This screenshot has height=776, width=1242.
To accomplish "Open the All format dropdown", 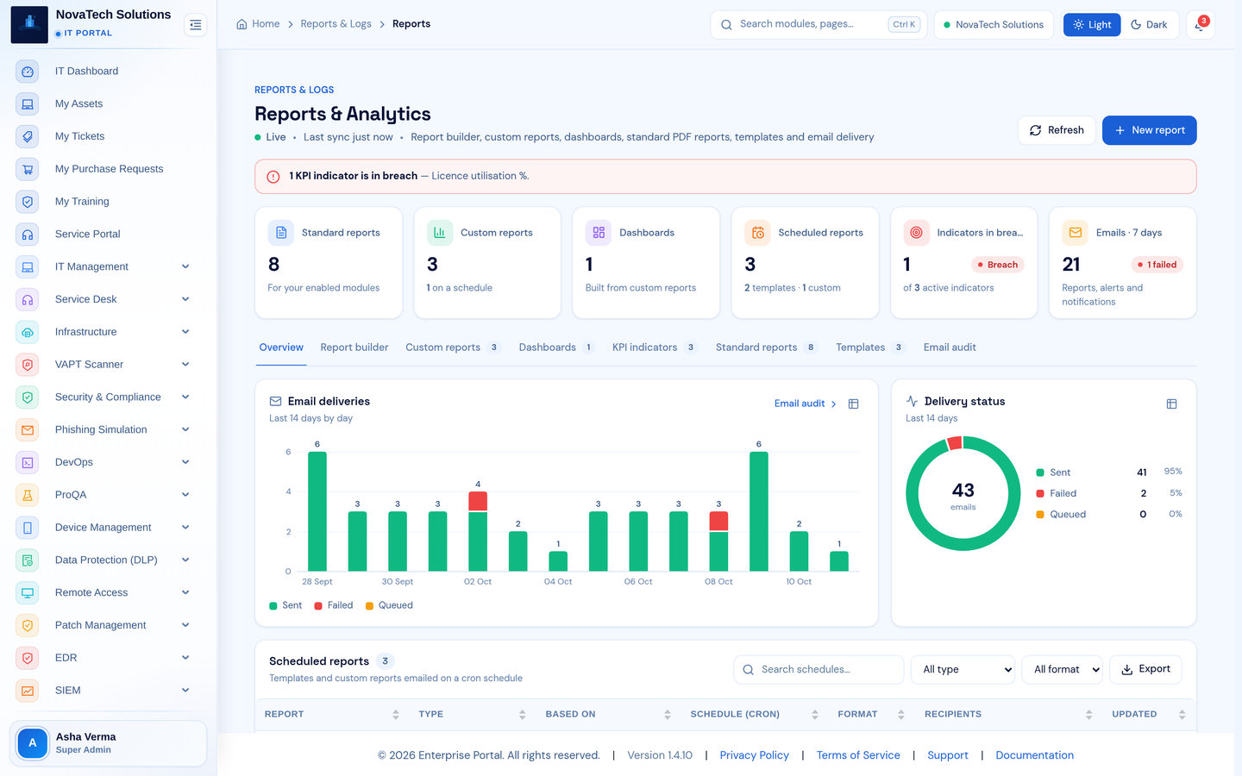I will pos(1062,670).
